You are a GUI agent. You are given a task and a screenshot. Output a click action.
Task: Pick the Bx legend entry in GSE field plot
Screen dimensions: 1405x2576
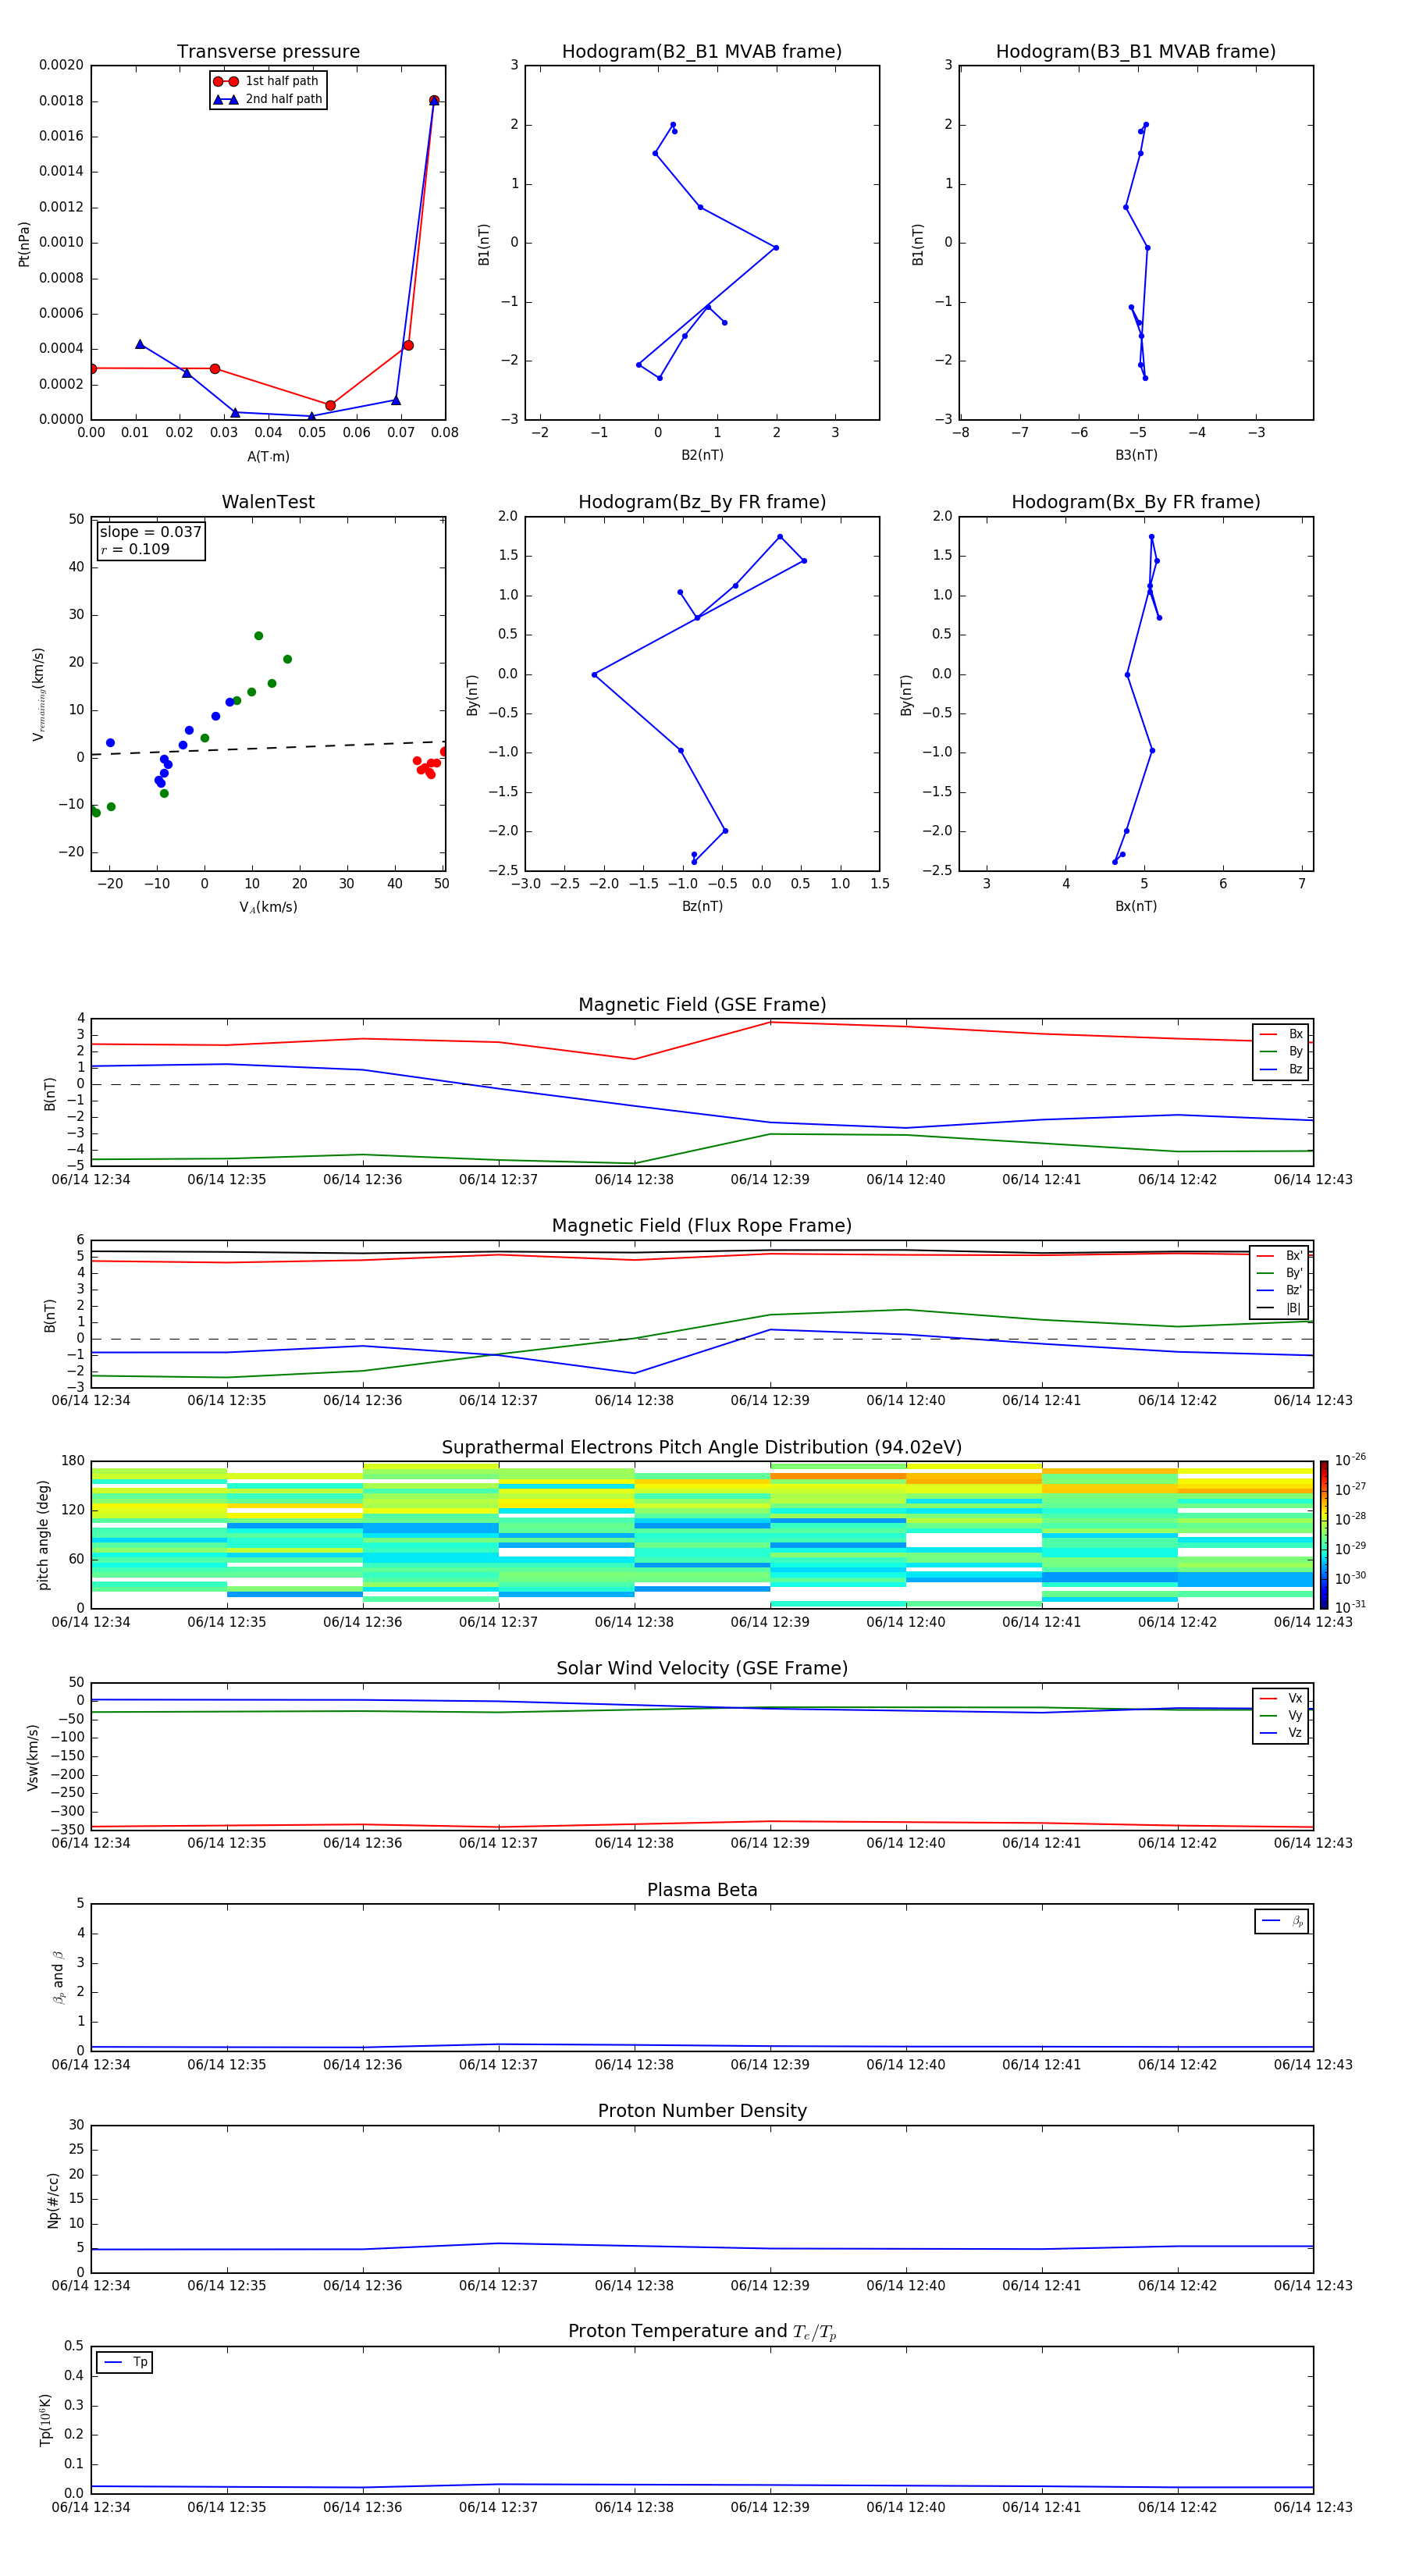1281,1034
